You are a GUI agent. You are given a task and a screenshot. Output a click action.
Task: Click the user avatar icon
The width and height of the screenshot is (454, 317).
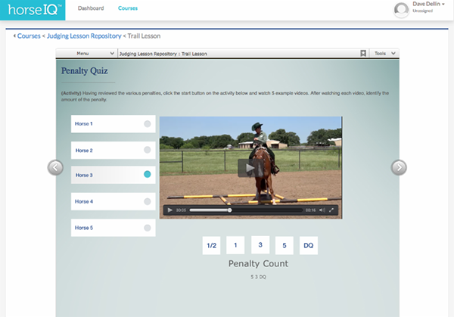pos(401,10)
